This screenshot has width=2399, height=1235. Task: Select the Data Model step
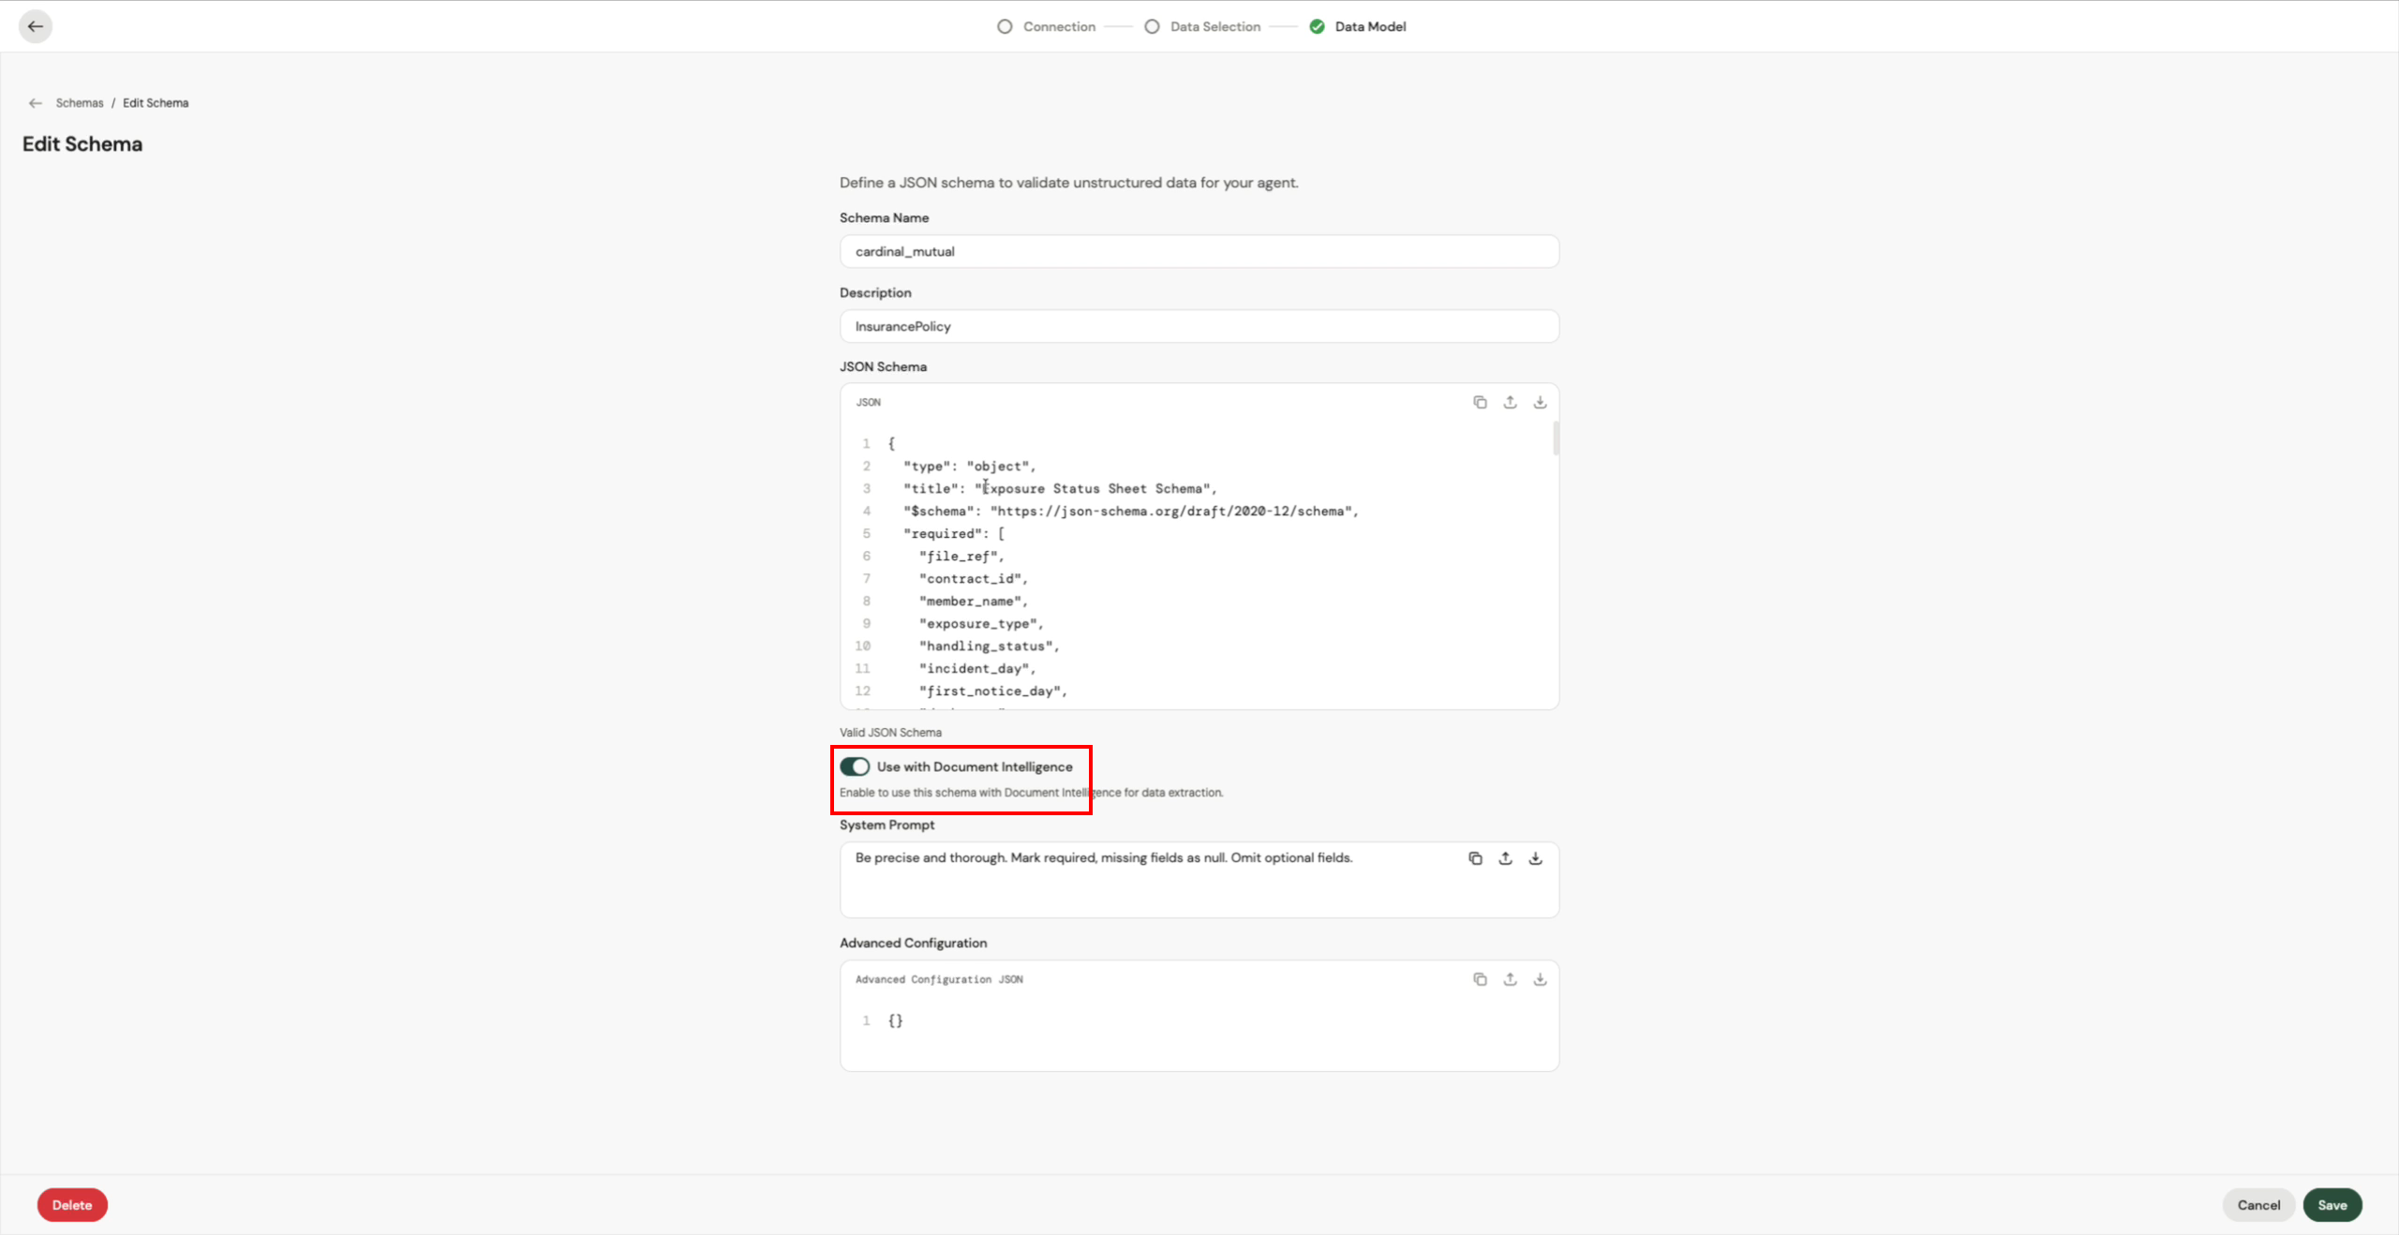1358,26
